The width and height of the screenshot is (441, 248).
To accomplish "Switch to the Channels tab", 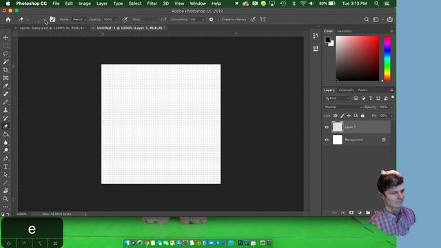I will pos(346,90).
